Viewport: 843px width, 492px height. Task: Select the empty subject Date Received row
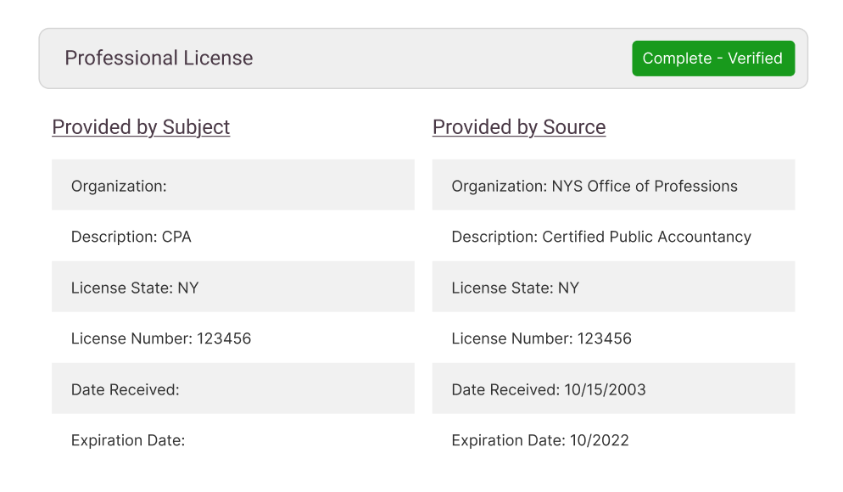tap(232, 389)
